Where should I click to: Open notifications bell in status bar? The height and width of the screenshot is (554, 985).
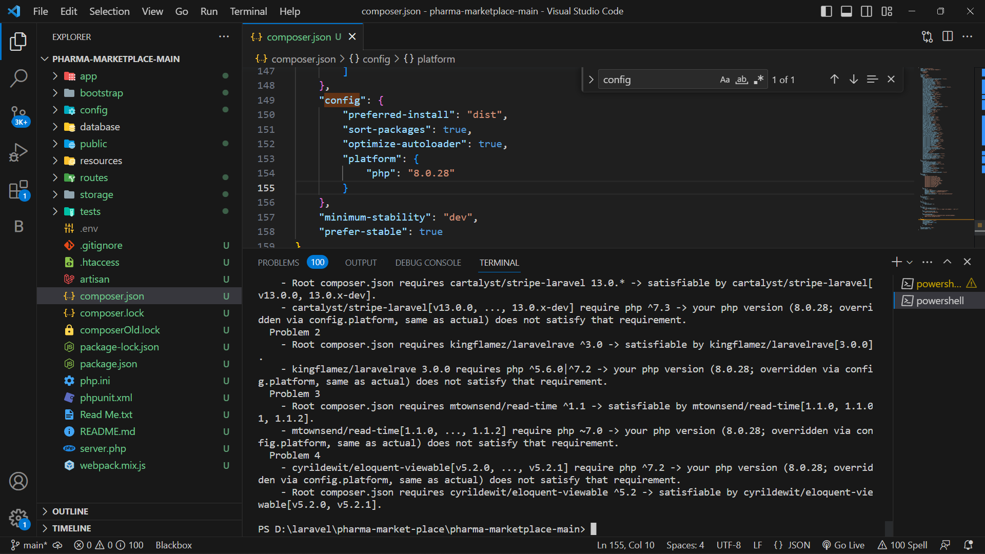tap(968, 545)
